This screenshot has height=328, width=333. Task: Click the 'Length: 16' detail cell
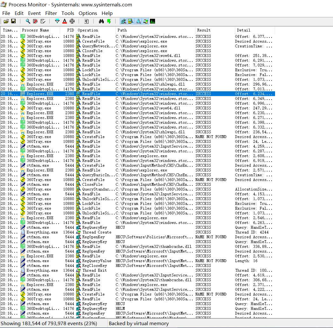click(x=246, y=261)
